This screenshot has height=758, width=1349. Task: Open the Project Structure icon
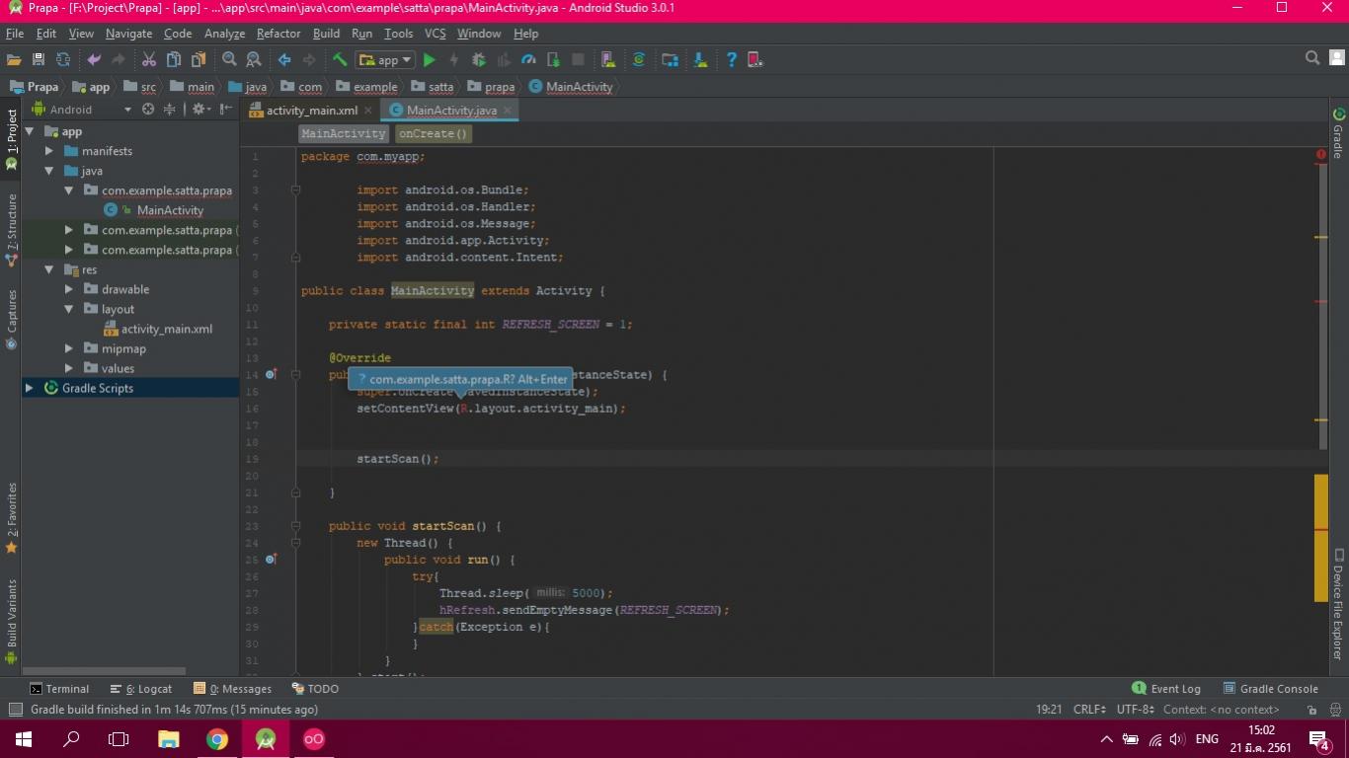(x=670, y=60)
